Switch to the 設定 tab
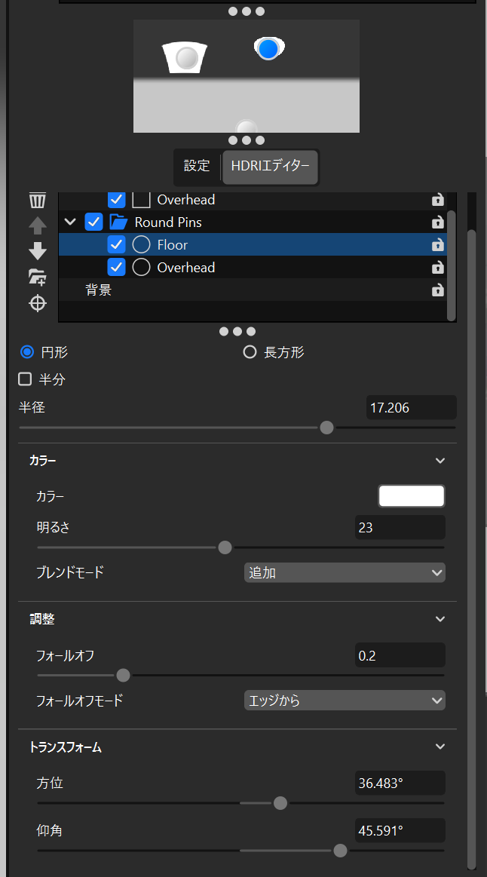Screen dimensions: 487x877 pos(197,166)
